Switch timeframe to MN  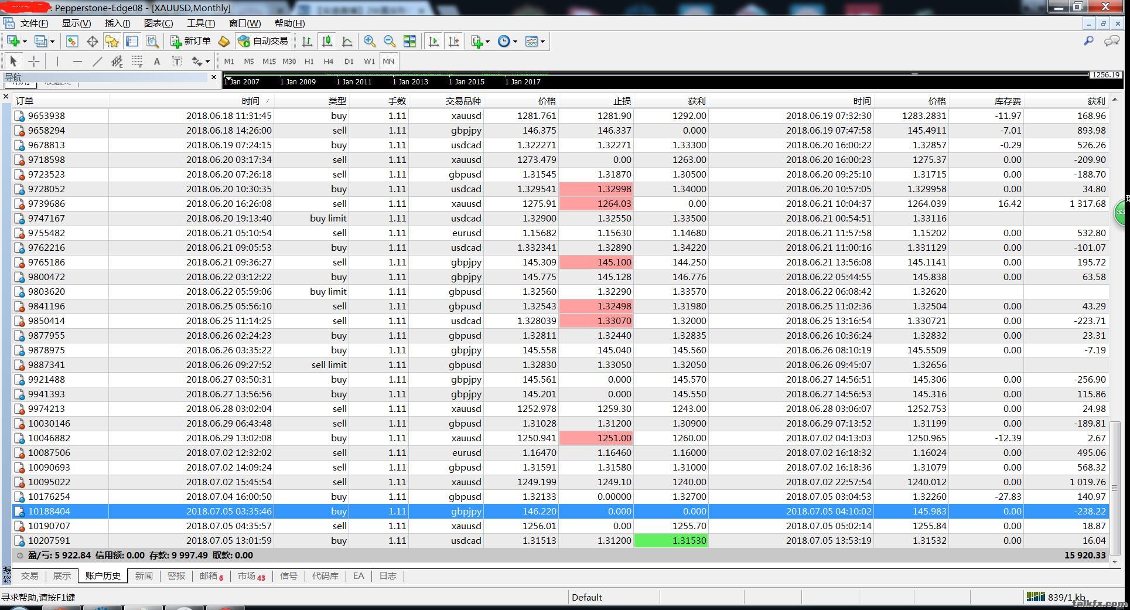pyautogui.click(x=388, y=61)
